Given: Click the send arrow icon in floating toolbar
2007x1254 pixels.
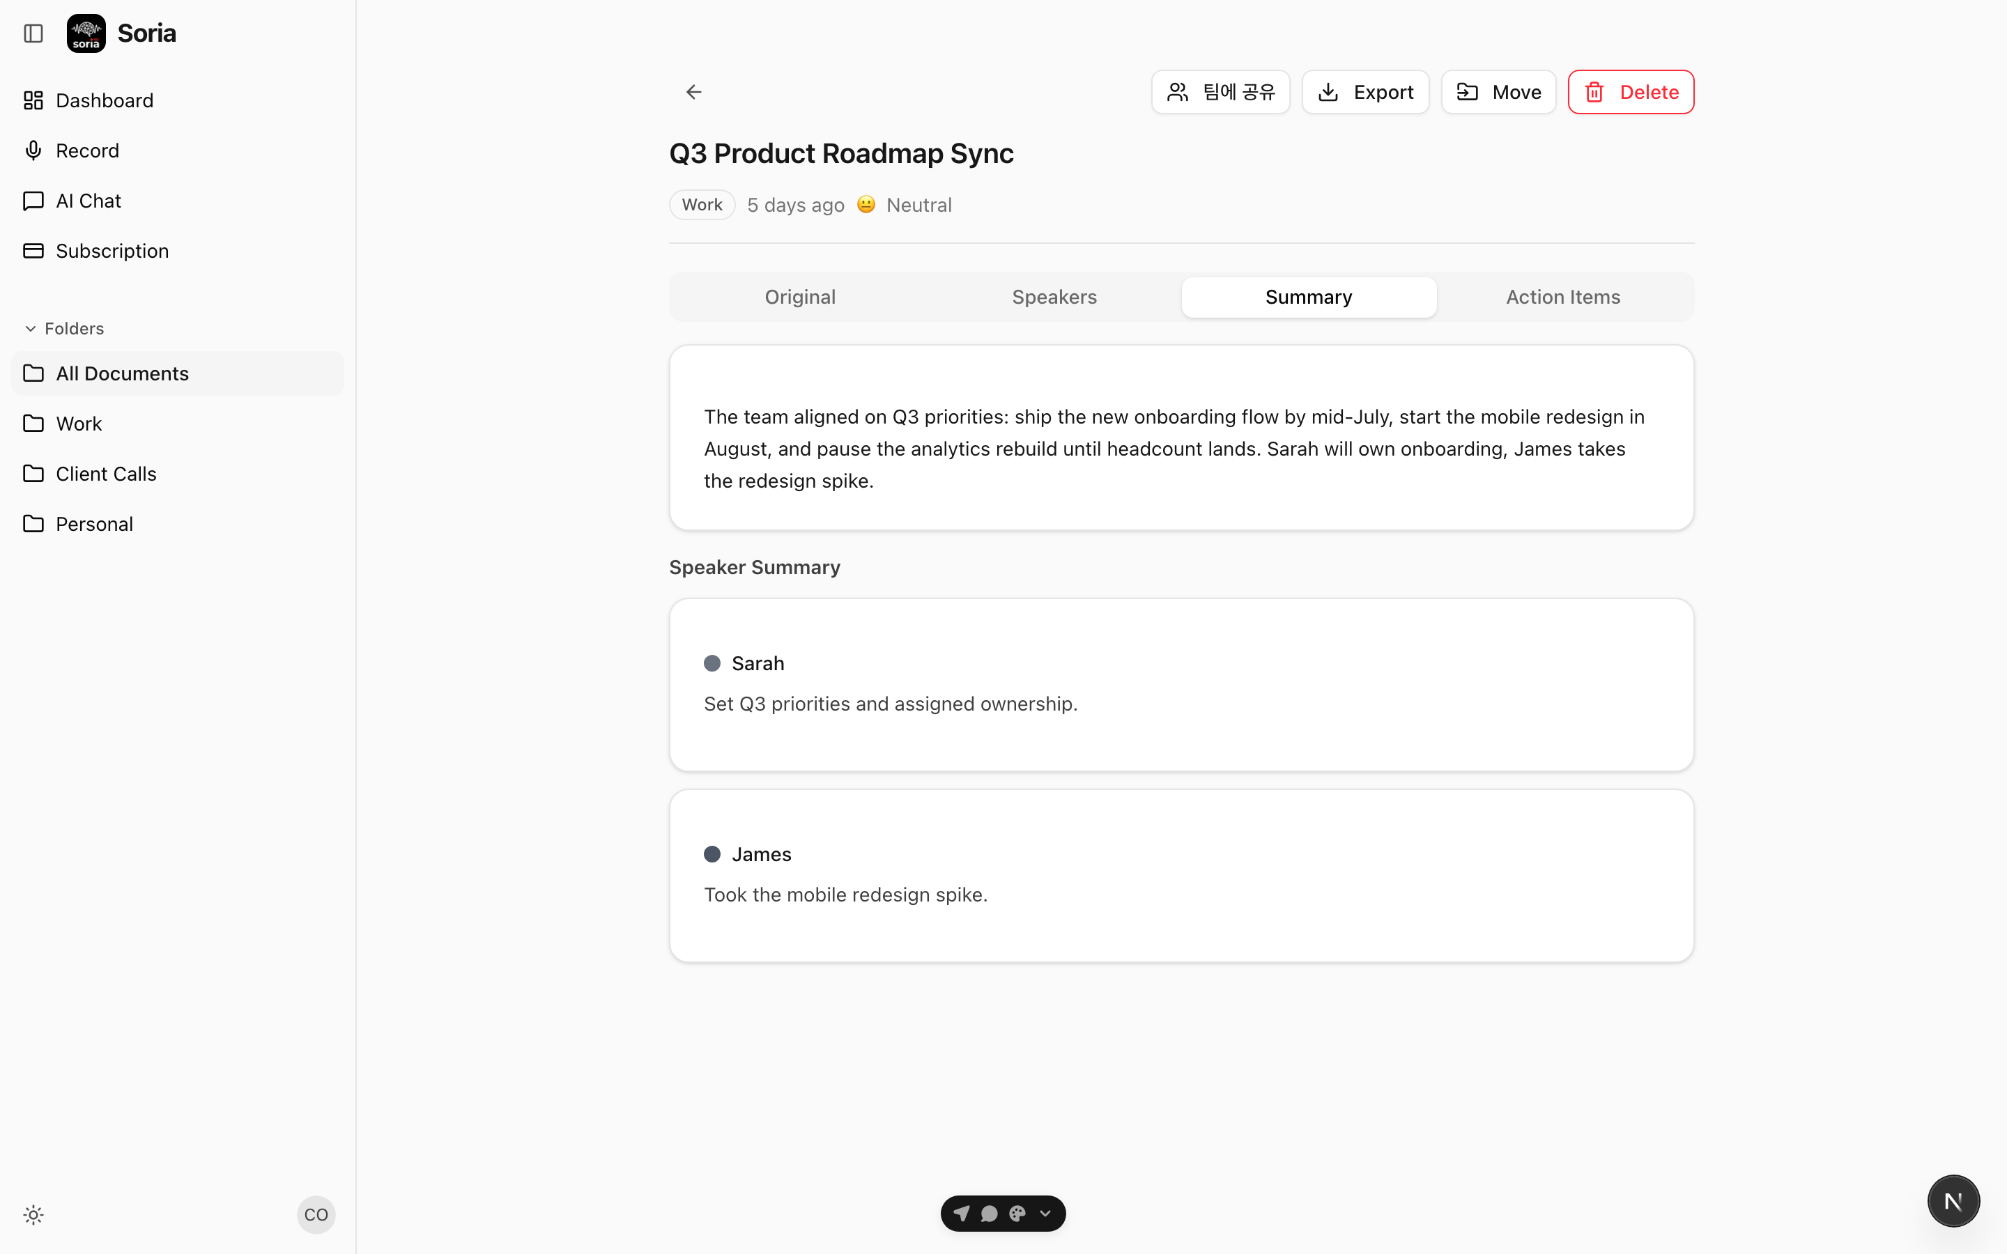Looking at the screenshot, I should point(961,1214).
